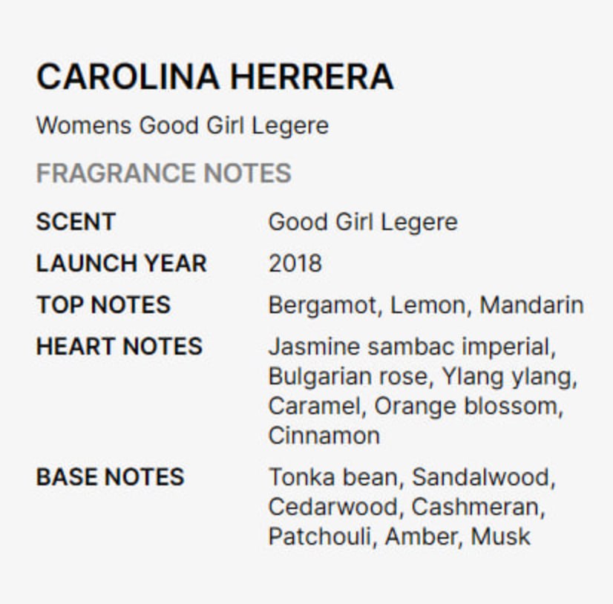Click the HEART NOTES label
Viewport: 613px width, 604px height.
(x=119, y=347)
